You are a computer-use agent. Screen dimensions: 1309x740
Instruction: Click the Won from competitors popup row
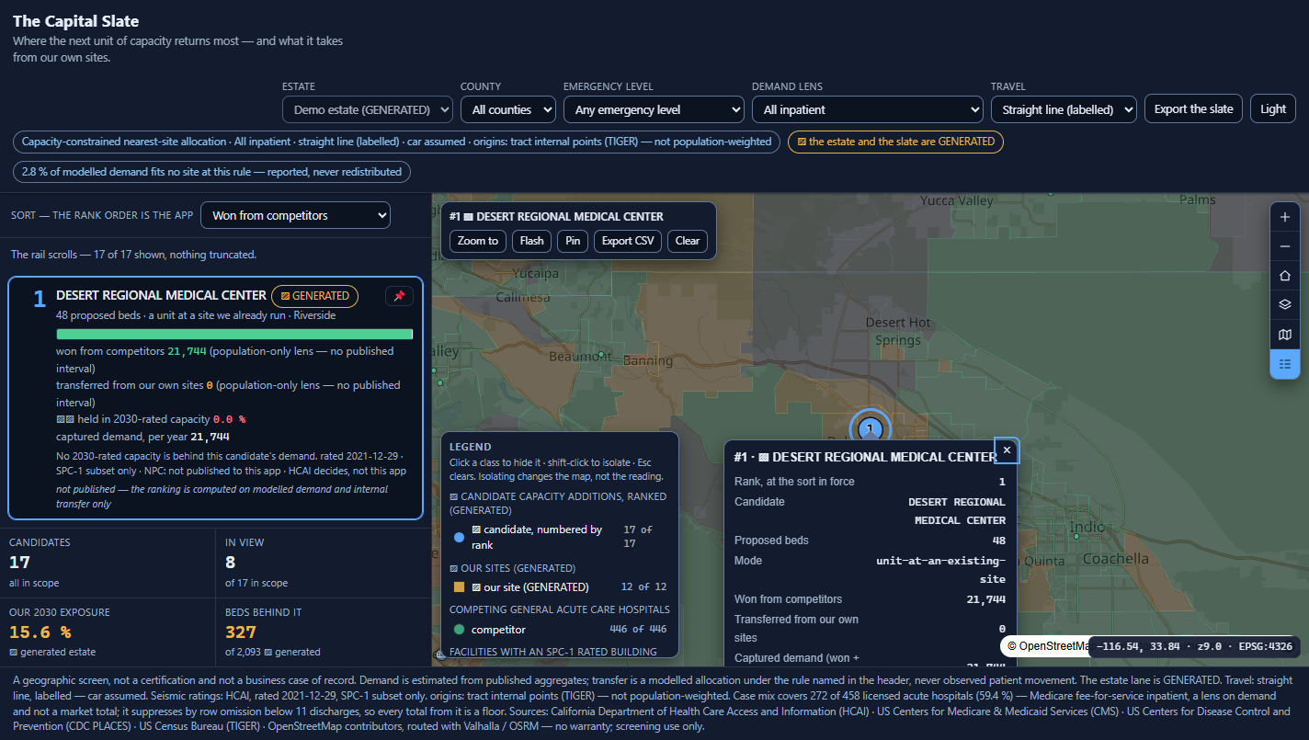point(870,599)
